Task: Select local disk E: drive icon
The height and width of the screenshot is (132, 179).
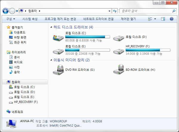Action: click(x=58, y=51)
